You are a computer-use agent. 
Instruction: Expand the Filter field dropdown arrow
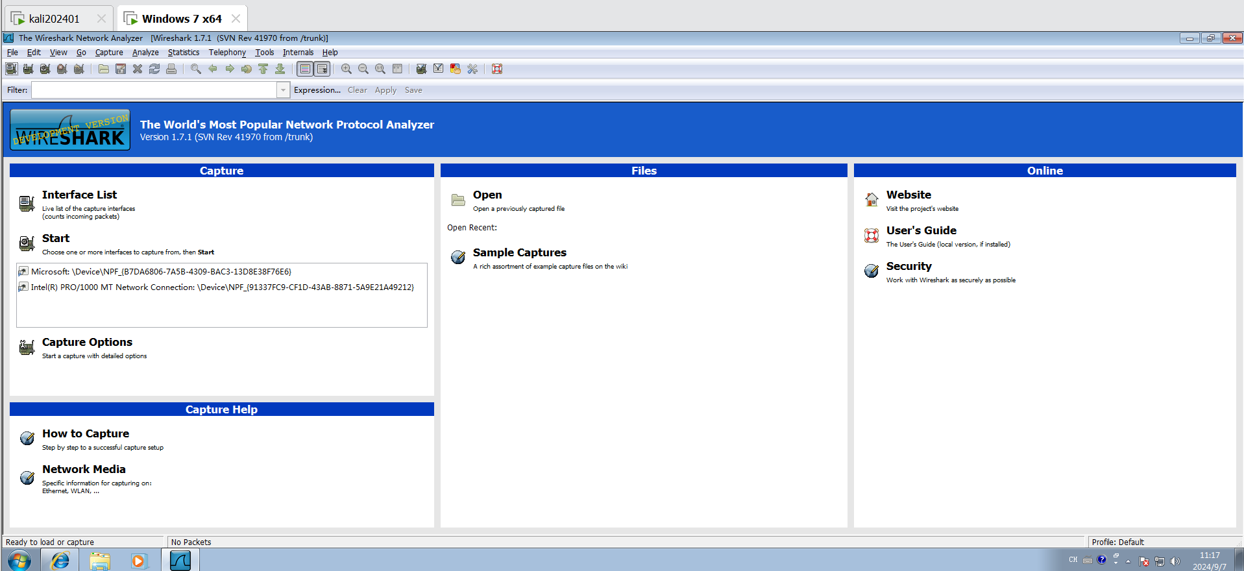(283, 90)
